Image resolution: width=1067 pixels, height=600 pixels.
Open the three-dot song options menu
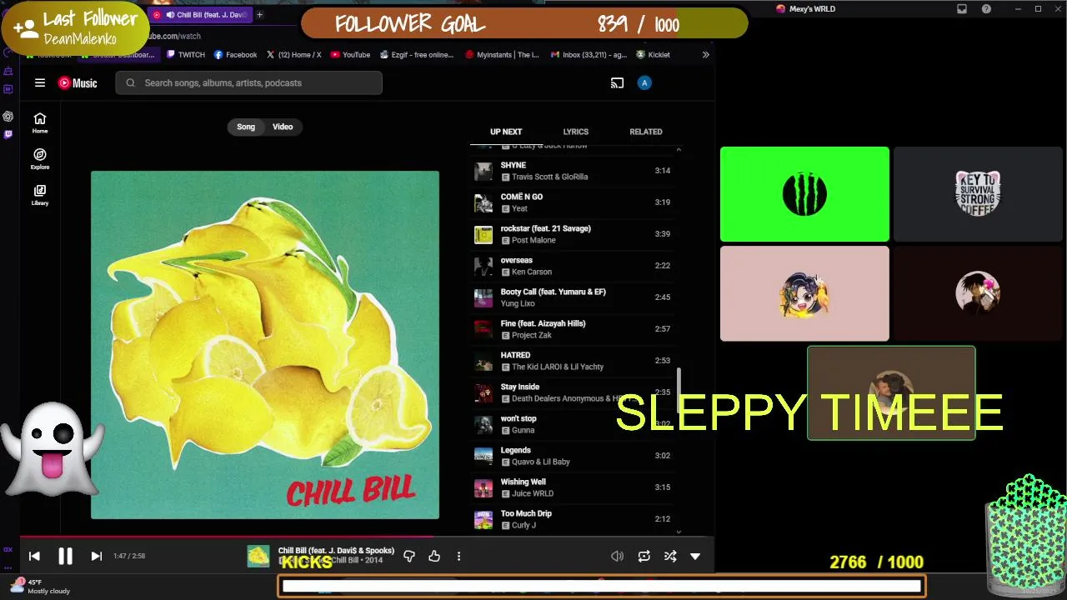point(458,556)
